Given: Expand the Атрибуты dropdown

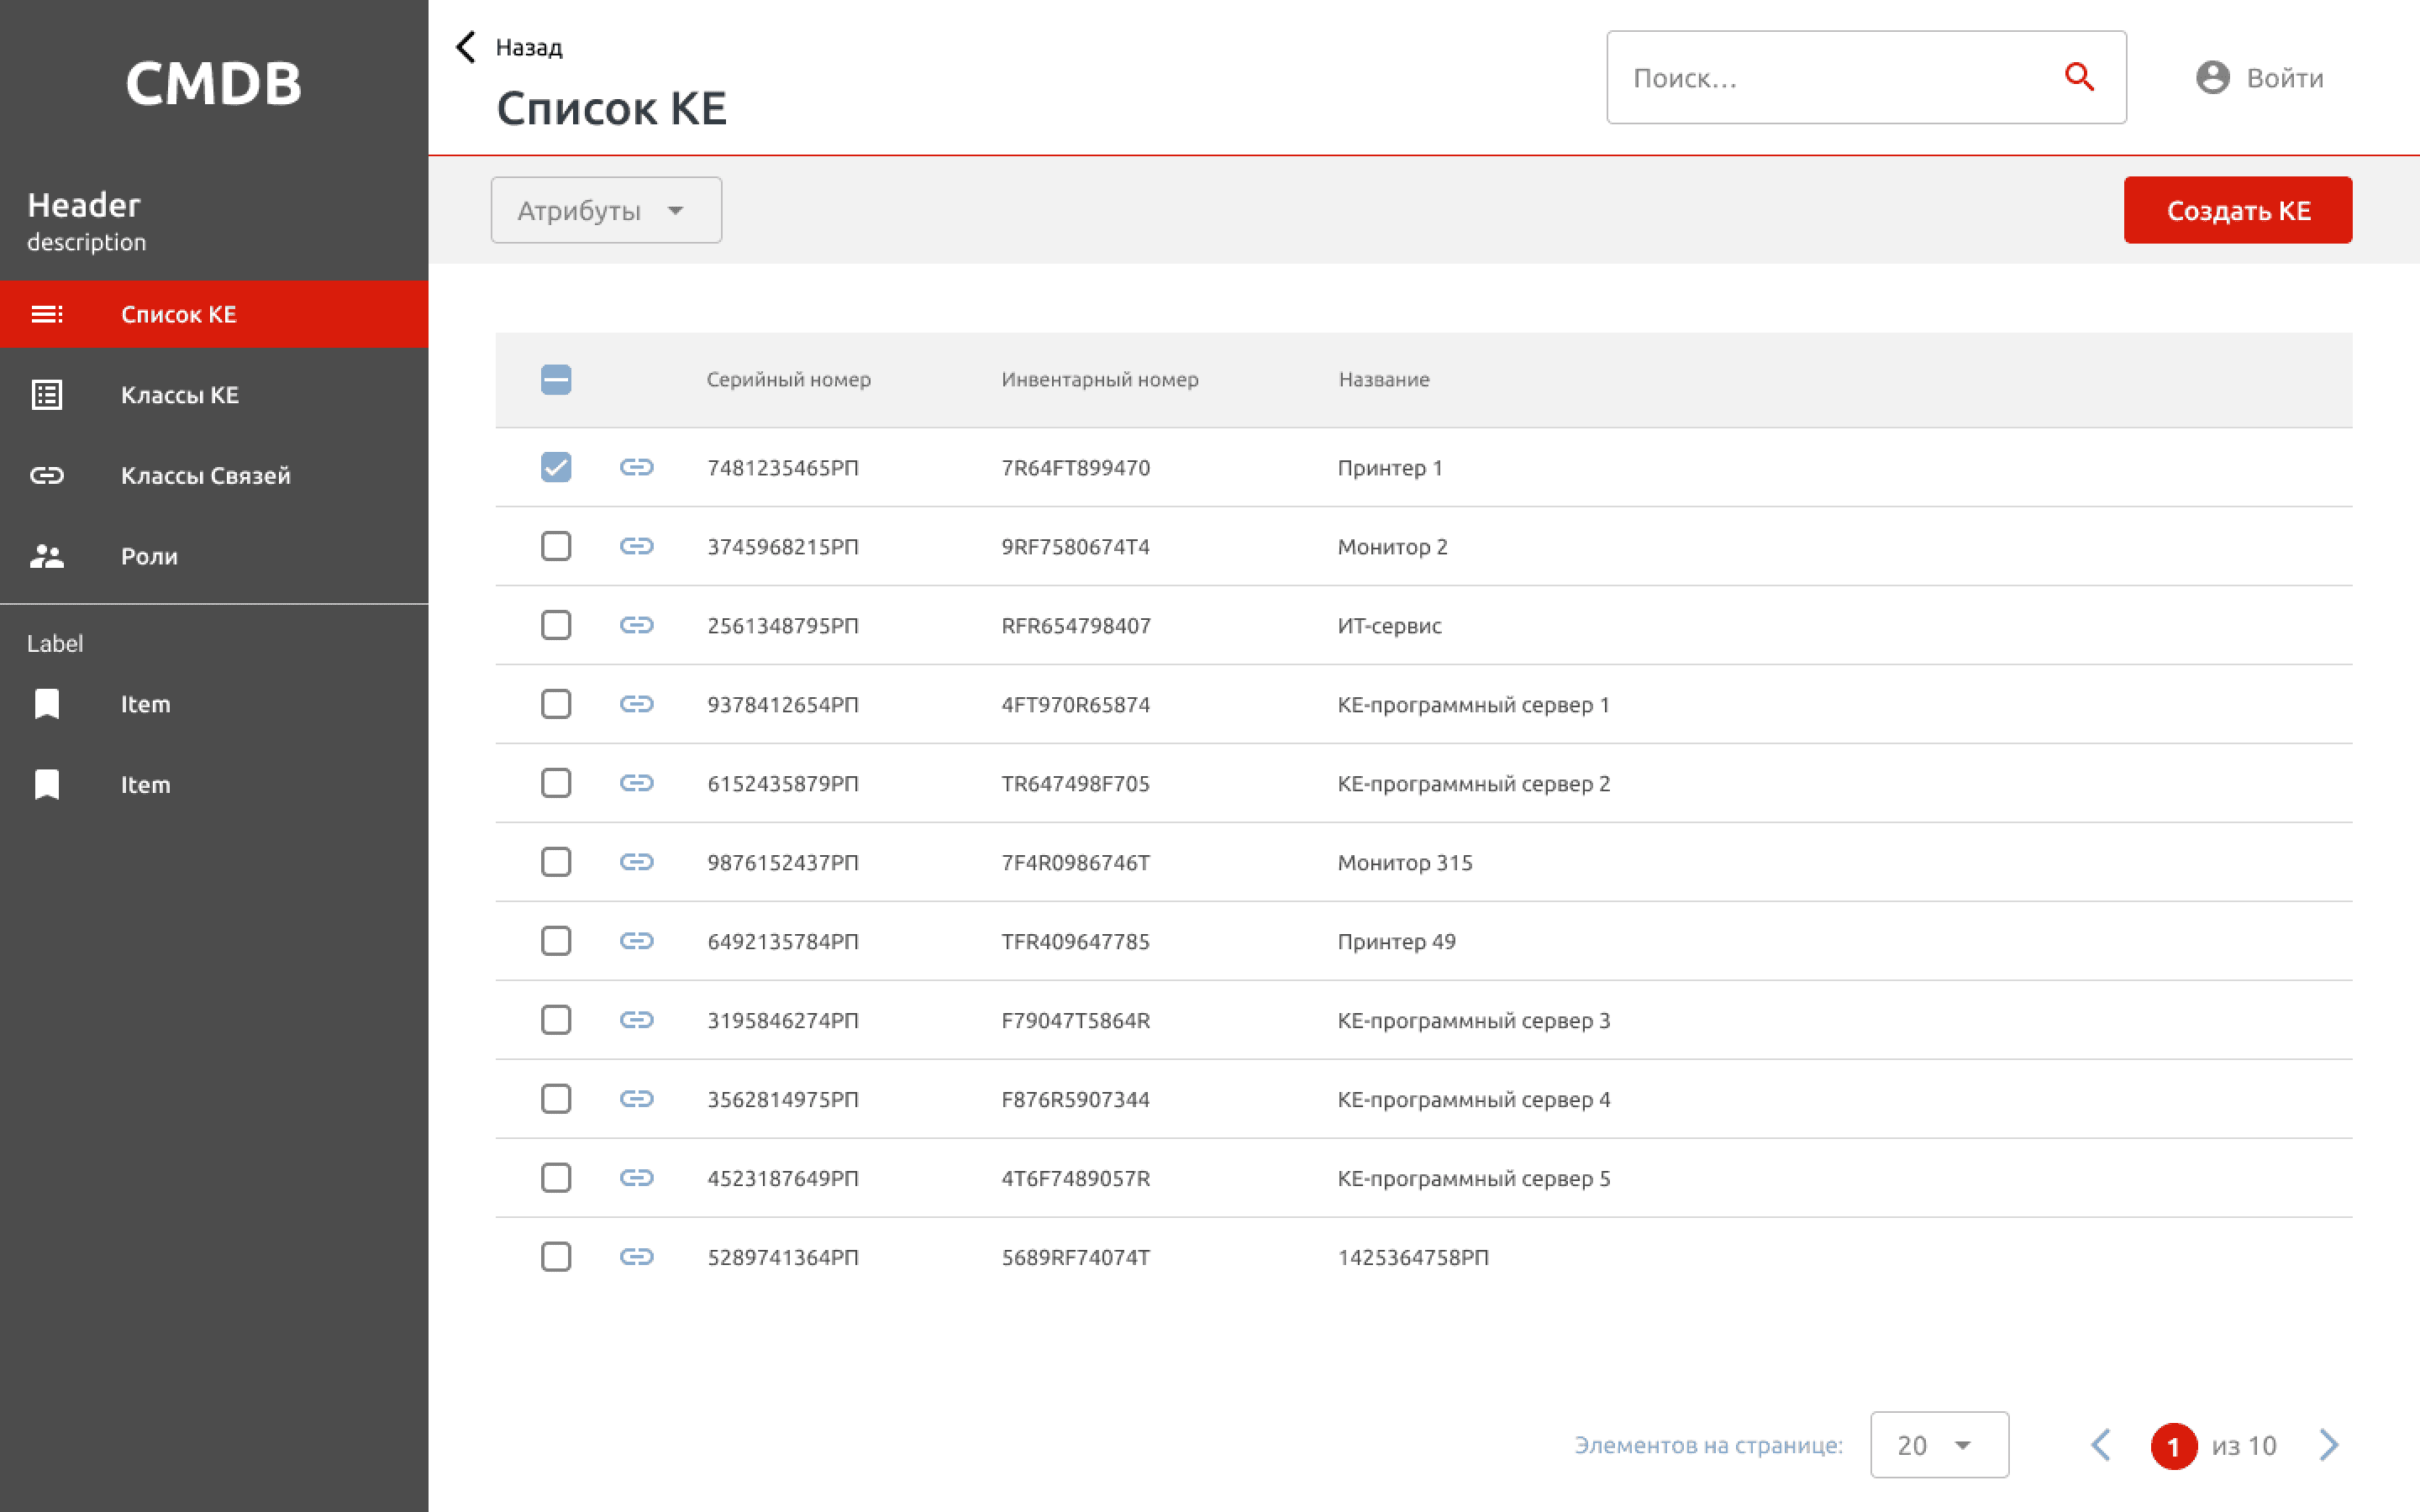Looking at the screenshot, I should pos(606,210).
